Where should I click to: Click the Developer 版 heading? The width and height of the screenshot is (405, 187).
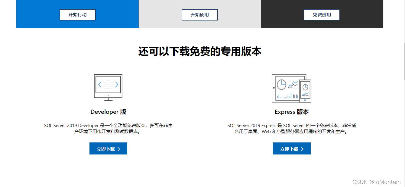tap(108, 112)
